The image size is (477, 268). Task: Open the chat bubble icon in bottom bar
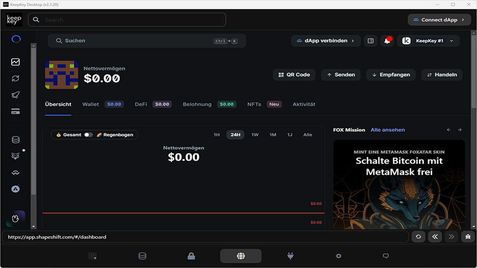tap(386, 256)
